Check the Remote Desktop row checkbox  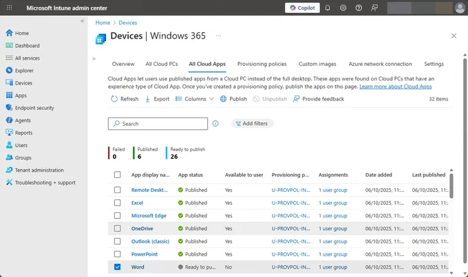point(117,190)
